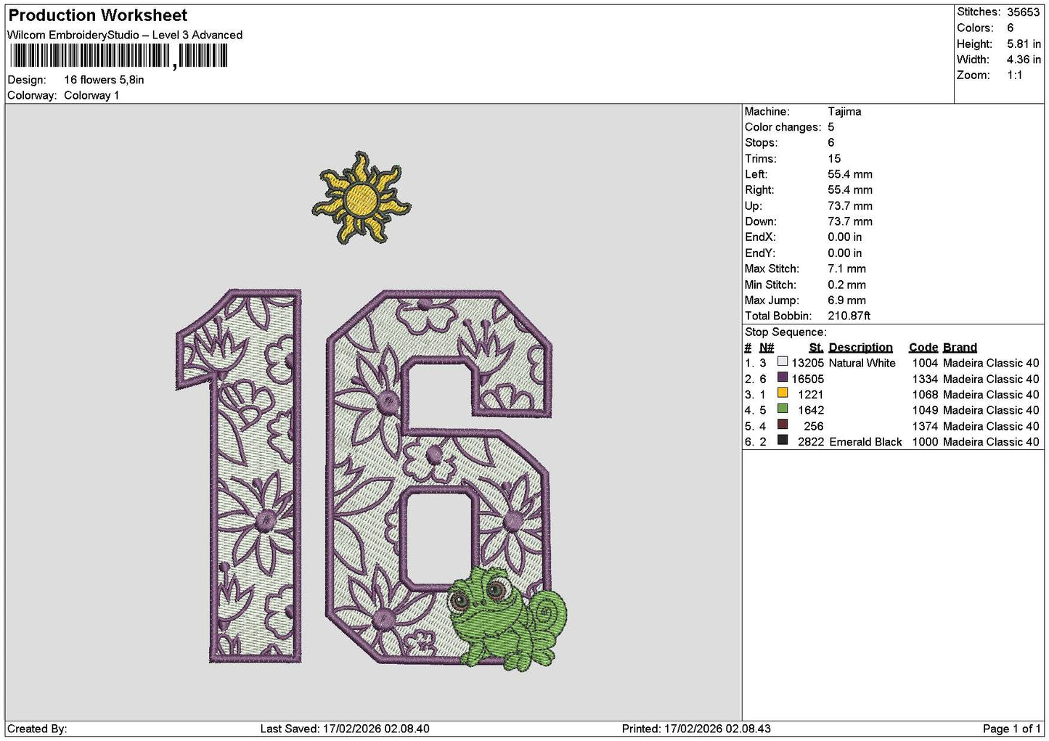Click the Height value 5.81 in
Screen dimensions: 1049x741
click(1024, 44)
